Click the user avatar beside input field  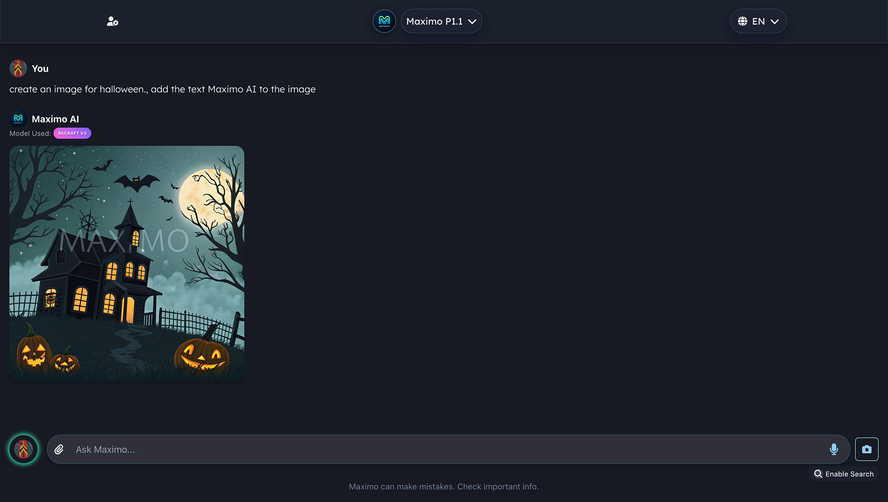[24, 449]
